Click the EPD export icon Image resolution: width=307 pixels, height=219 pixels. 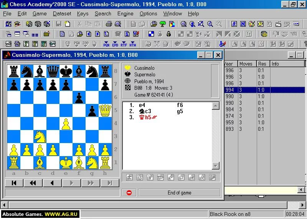pos(115,44)
